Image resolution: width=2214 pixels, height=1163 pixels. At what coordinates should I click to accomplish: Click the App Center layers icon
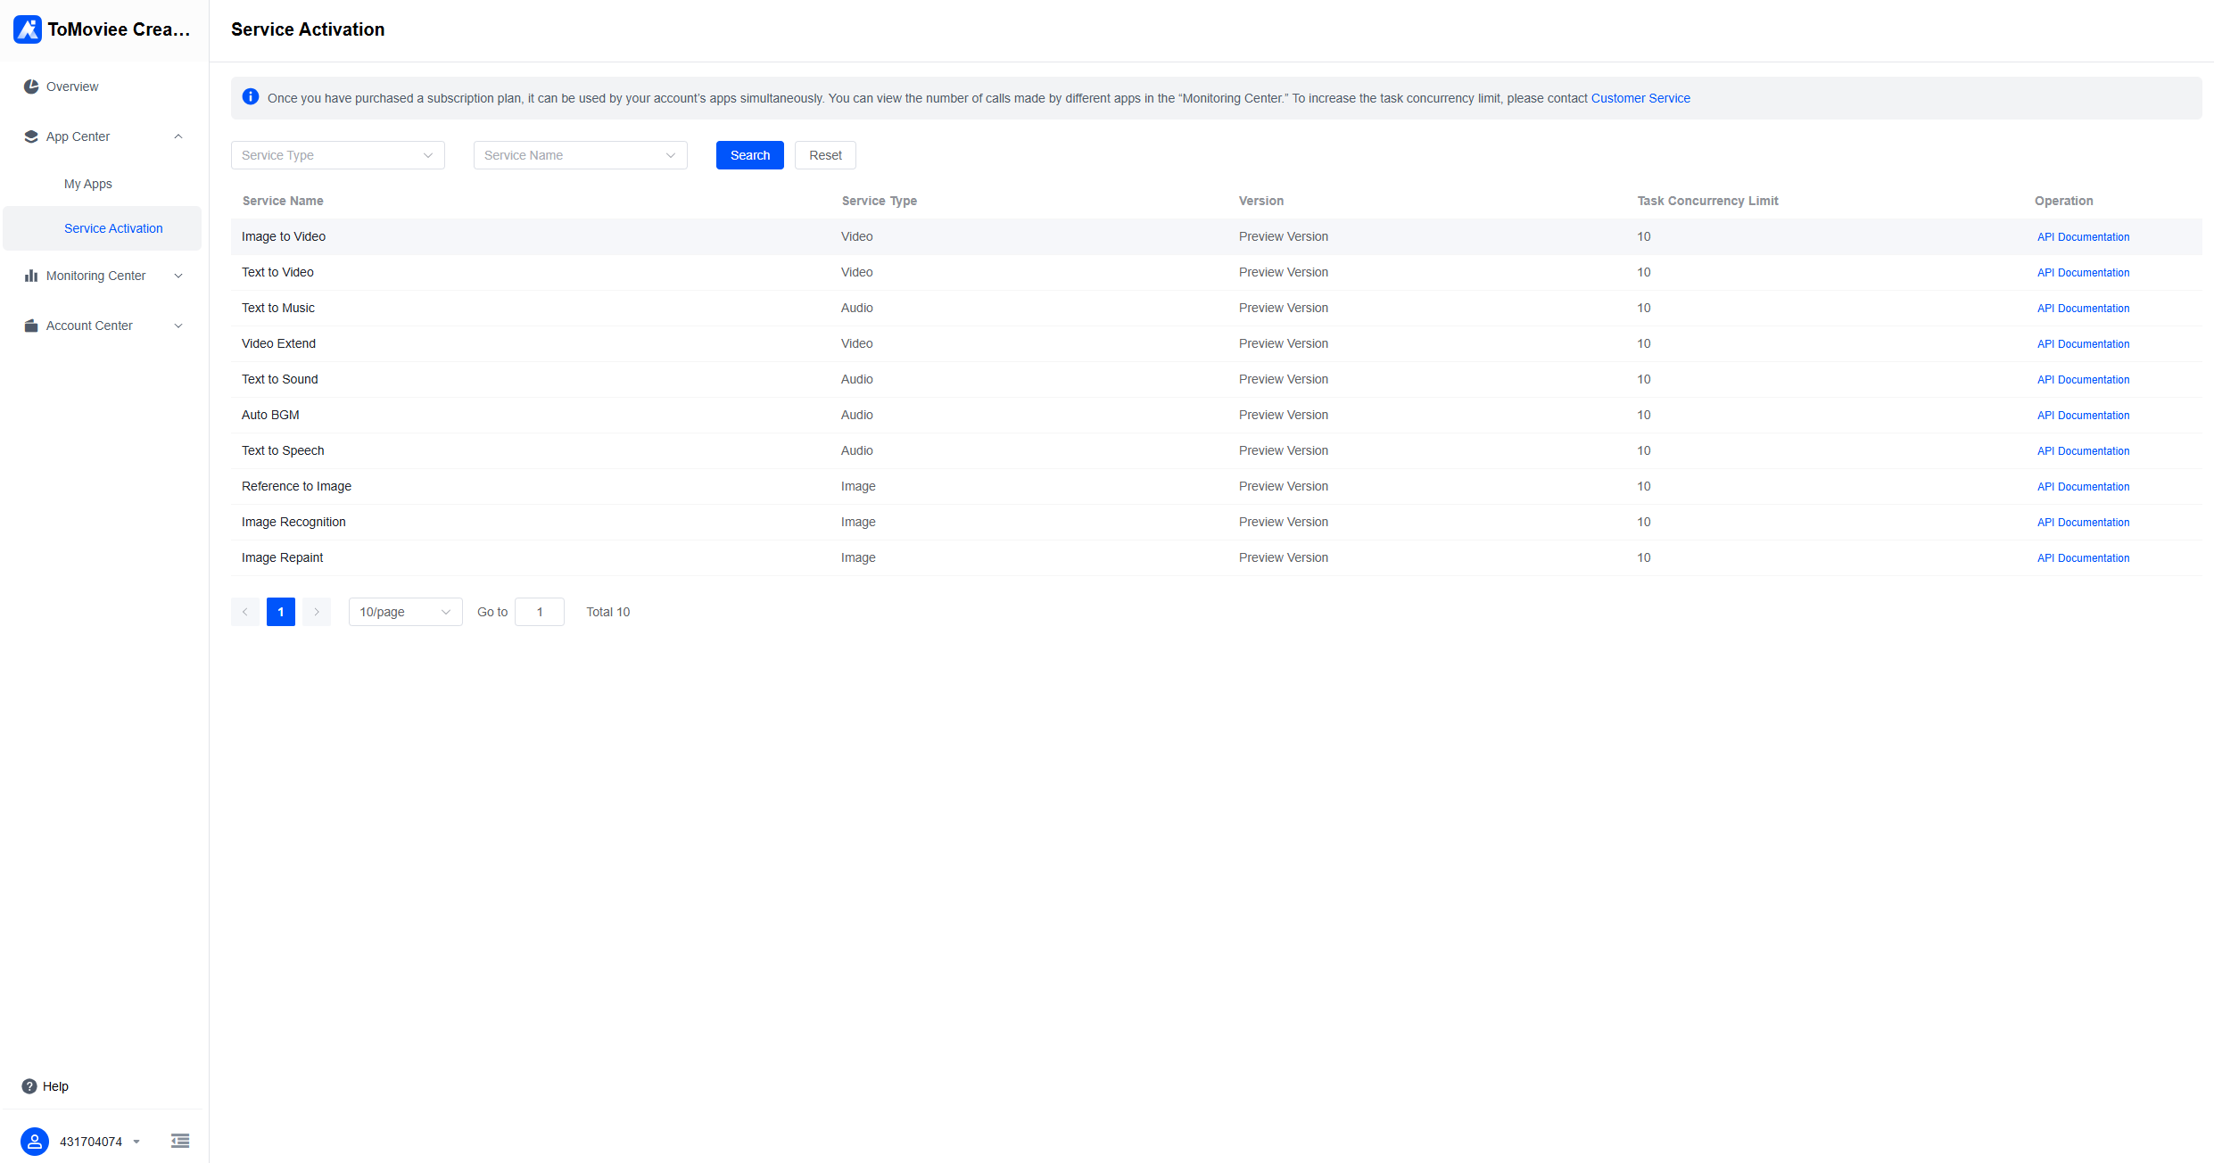31,136
